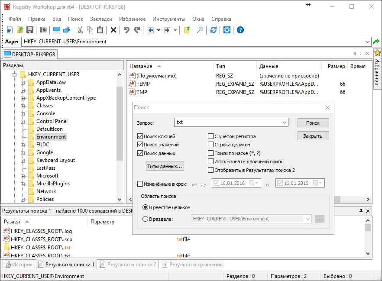382x281 pixels.
Task: Expand the Google tree node
Action: pyautogui.click(x=23, y=153)
